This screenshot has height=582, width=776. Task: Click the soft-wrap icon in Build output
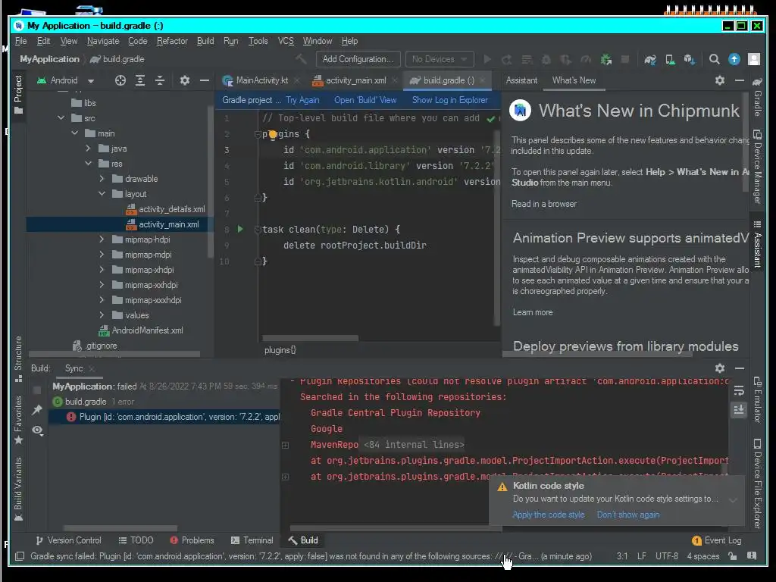pyautogui.click(x=739, y=391)
